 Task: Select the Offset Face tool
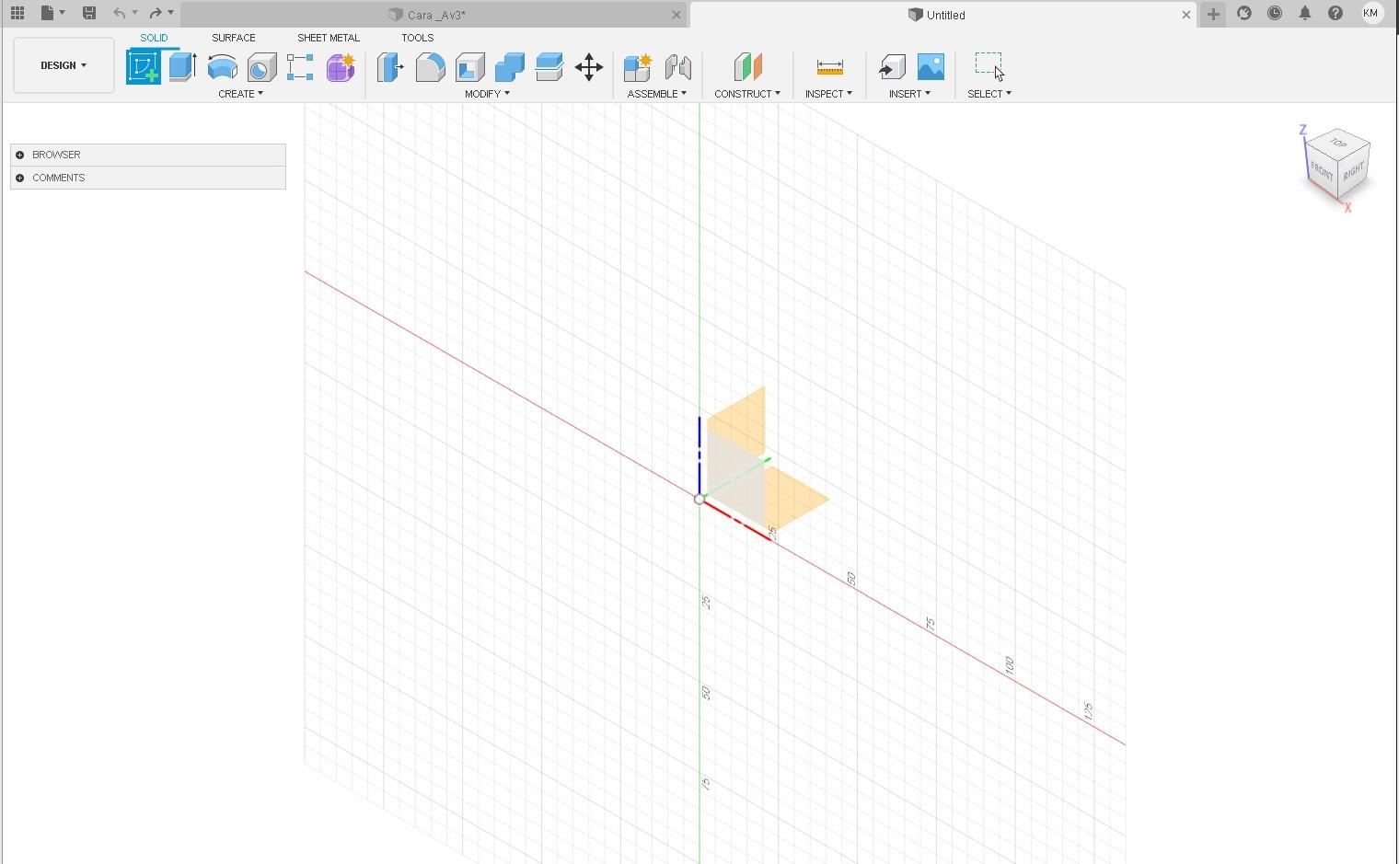tap(549, 67)
